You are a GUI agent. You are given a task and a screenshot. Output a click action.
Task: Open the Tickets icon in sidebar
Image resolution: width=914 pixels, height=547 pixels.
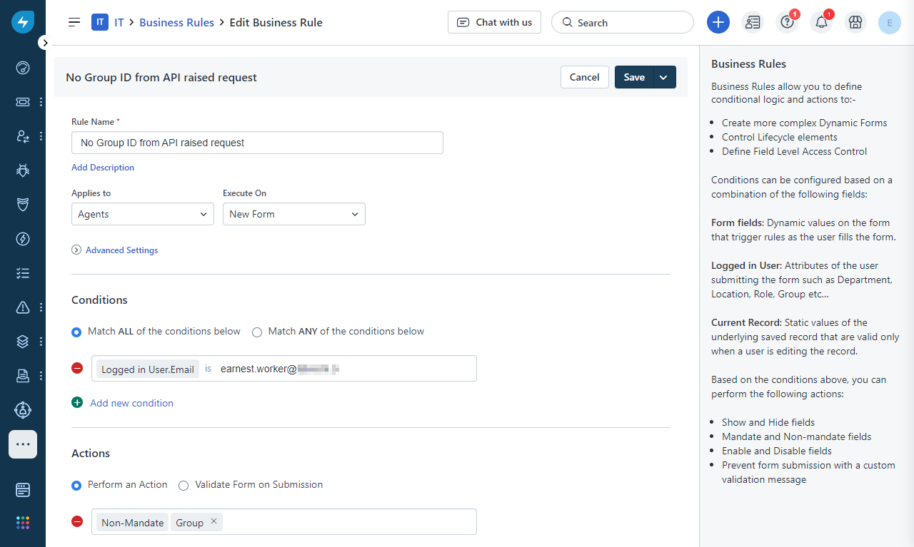[x=23, y=102]
